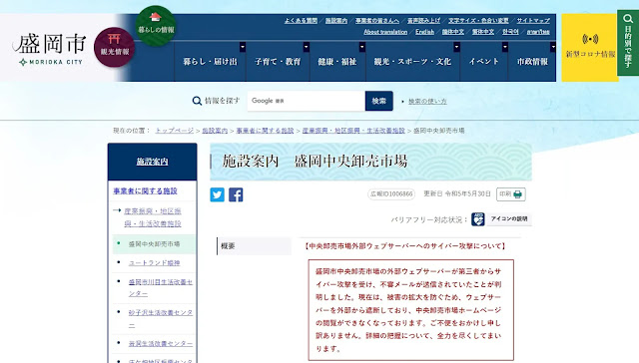Screen dimensions: 639x363
Task: Open the 産業振興・地区振興・生活改善施設 sidebar link
Action: [x=153, y=217]
